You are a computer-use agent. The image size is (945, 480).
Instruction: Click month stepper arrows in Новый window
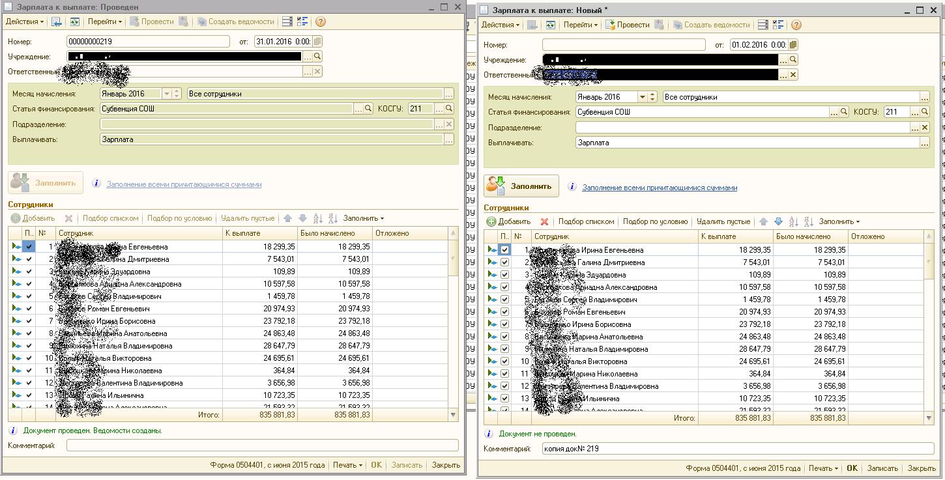(x=653, y=97)
